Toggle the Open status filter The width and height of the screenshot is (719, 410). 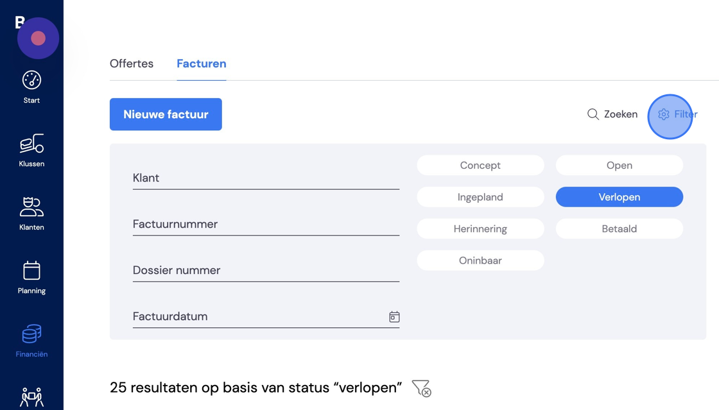(x=619, y=166)
